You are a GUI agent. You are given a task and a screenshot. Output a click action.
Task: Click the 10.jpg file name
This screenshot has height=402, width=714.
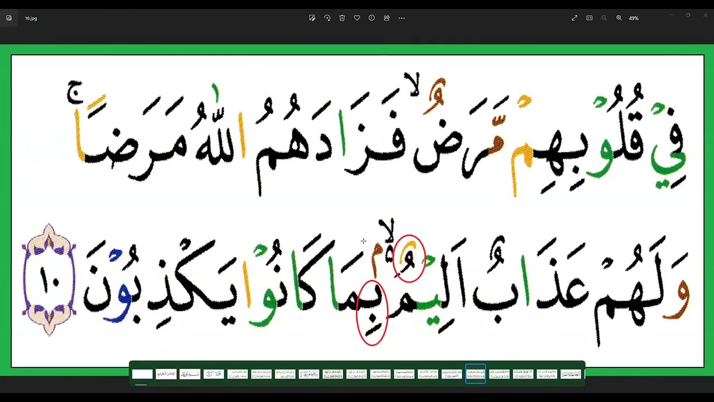pos(31,18)
